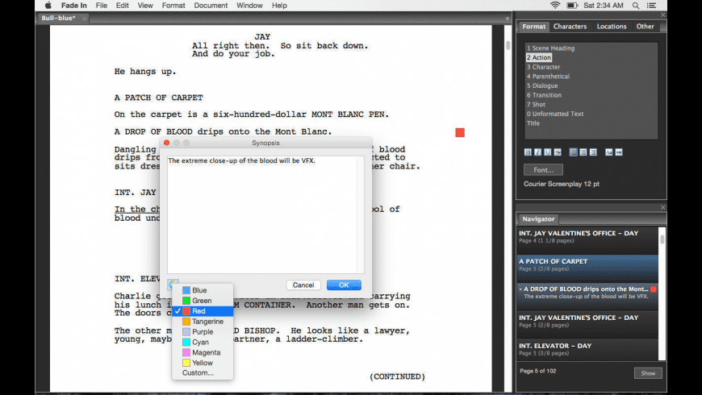Click the Show button in Navigator

tap(648, 373)
